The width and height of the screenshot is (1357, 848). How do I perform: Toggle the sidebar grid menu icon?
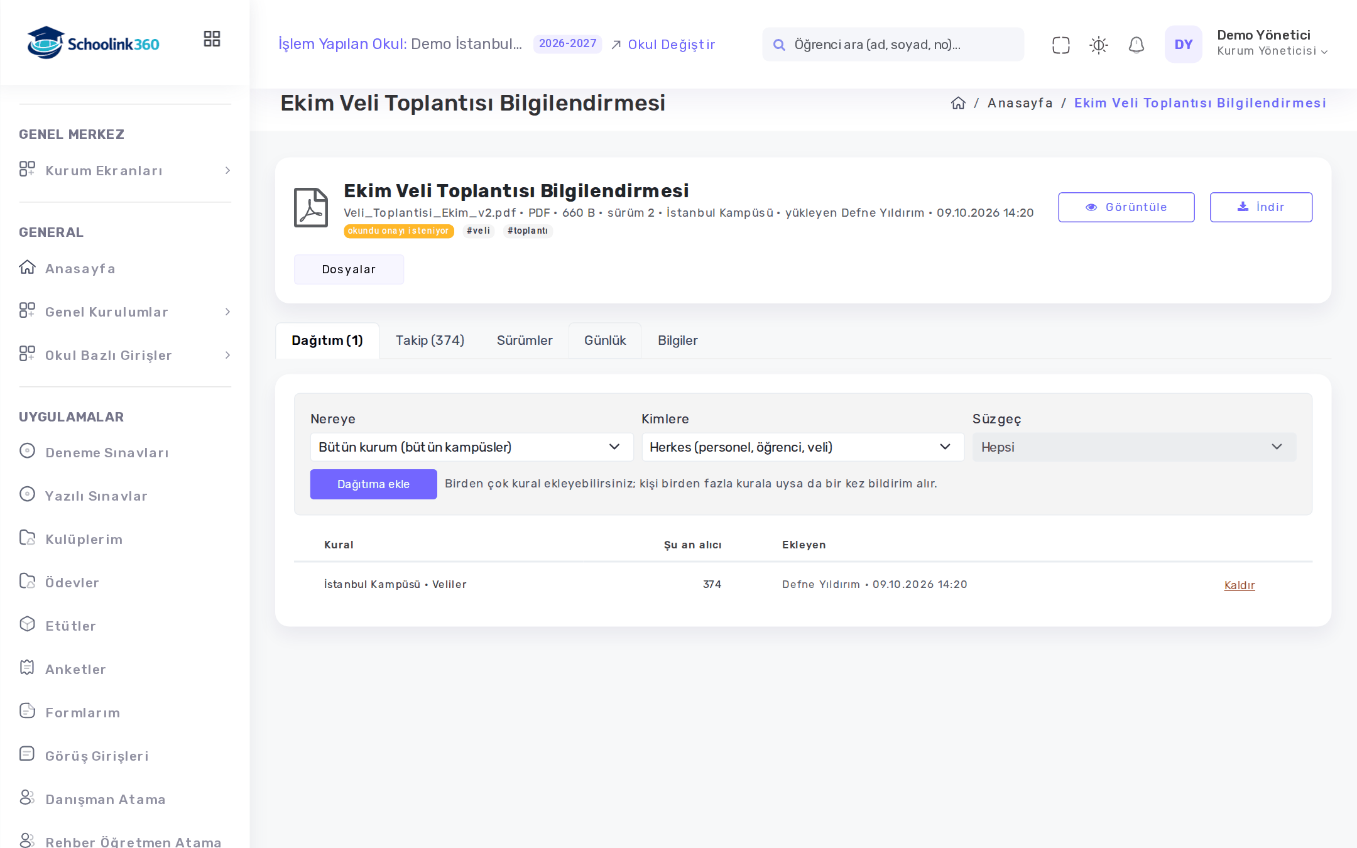(212, 39)
